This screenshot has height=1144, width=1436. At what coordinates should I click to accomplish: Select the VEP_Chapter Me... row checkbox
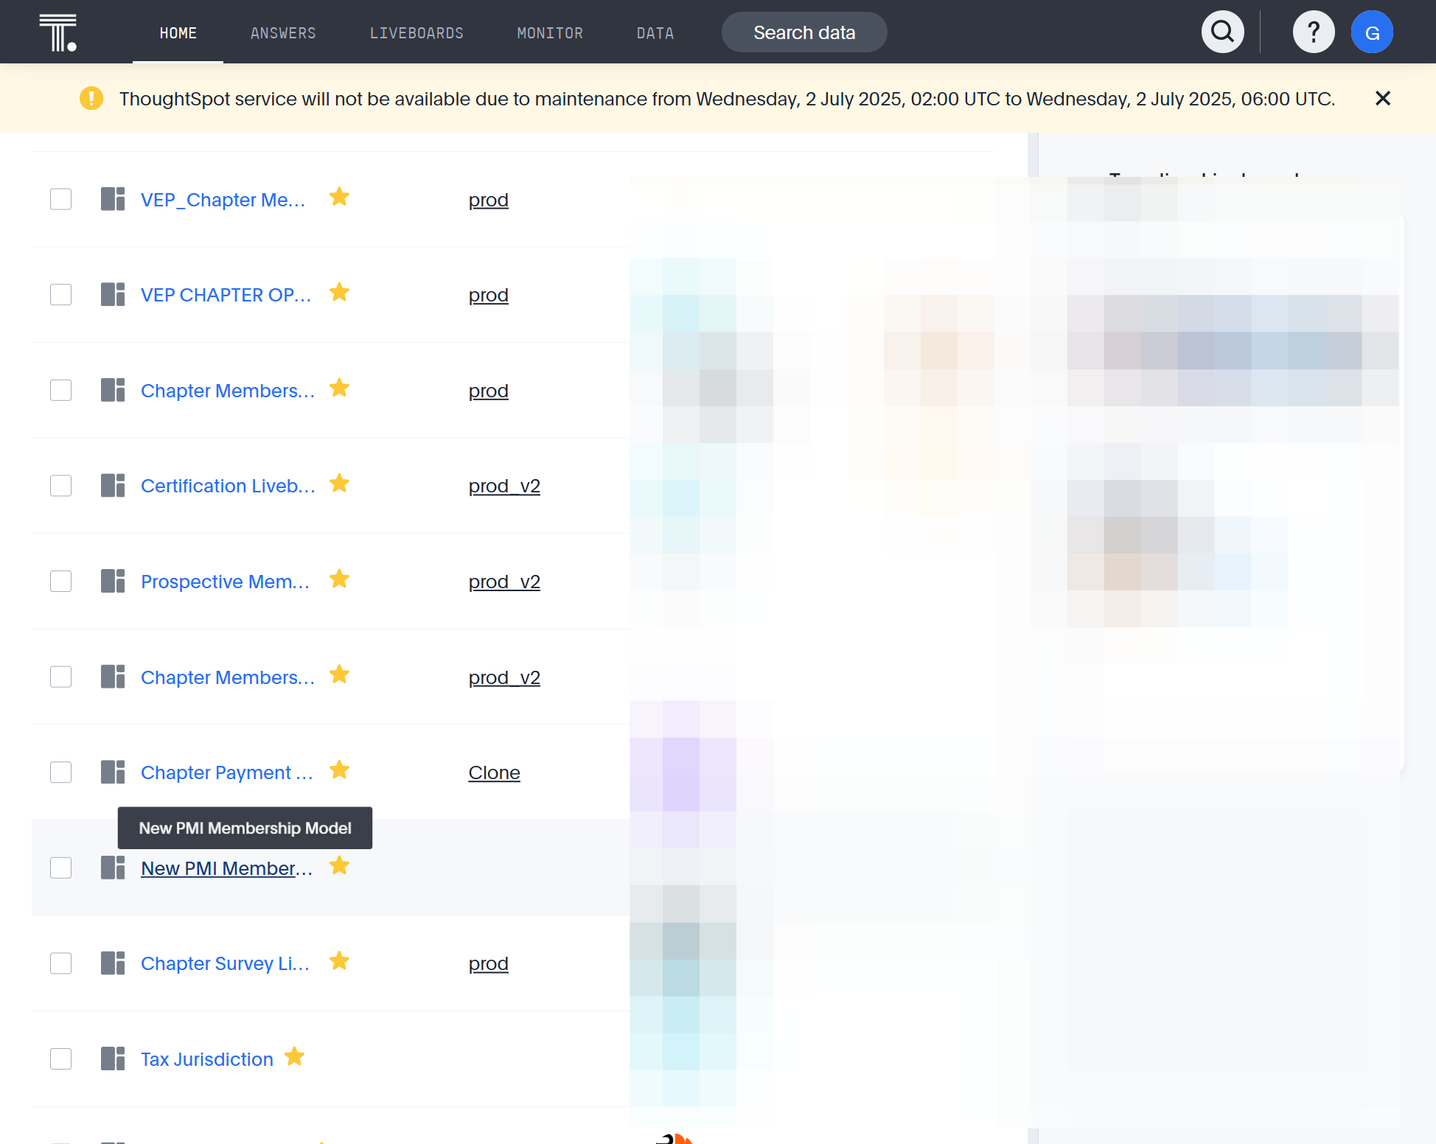(x=60, y=199)
